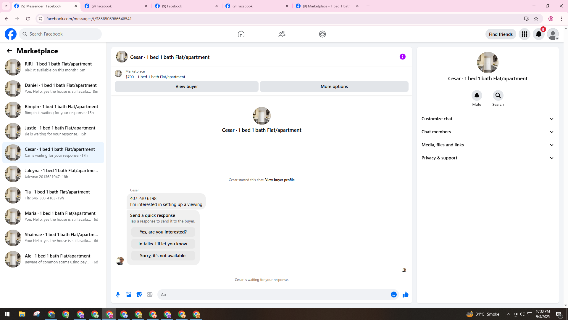568x320 pixels.
Task: Open File Explorer from taskbar
Action: click(x=22, y=314)
